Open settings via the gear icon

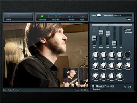point(130,87)
